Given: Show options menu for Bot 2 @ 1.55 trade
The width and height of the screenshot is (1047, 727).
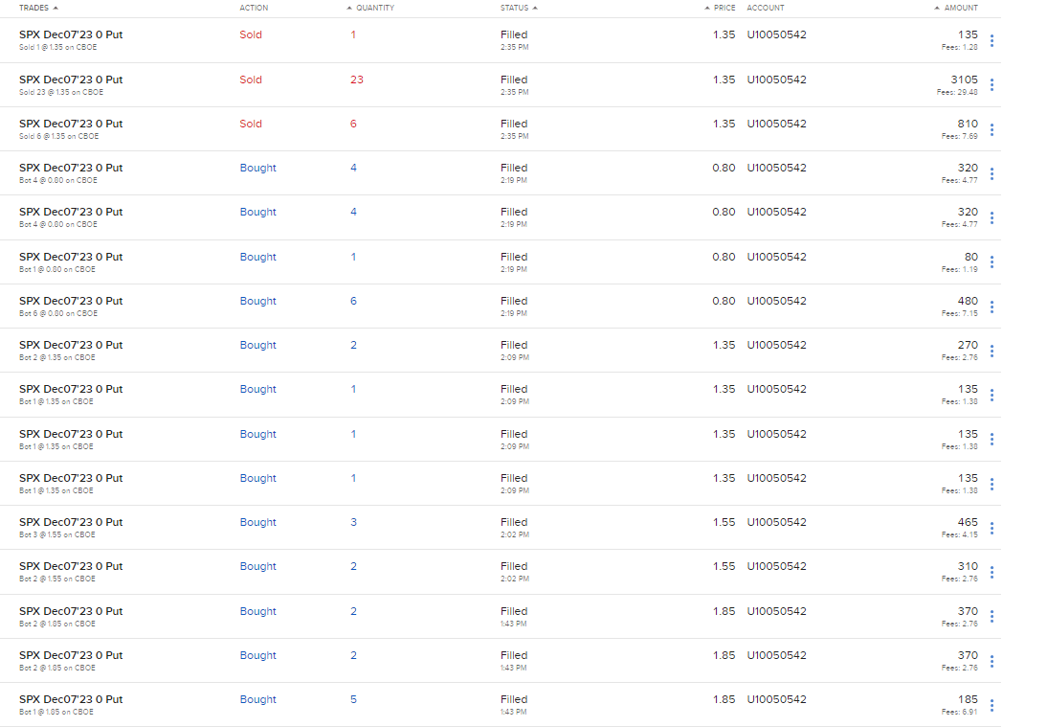Looking at the screenshot, I should point(991,572).
